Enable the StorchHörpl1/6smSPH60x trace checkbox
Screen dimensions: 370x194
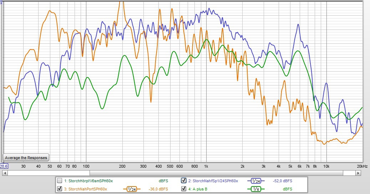click(x=60, y=180)
